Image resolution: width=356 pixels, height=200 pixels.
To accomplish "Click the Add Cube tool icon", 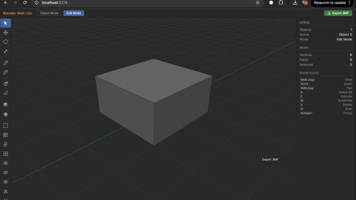I will click(6, 84).
